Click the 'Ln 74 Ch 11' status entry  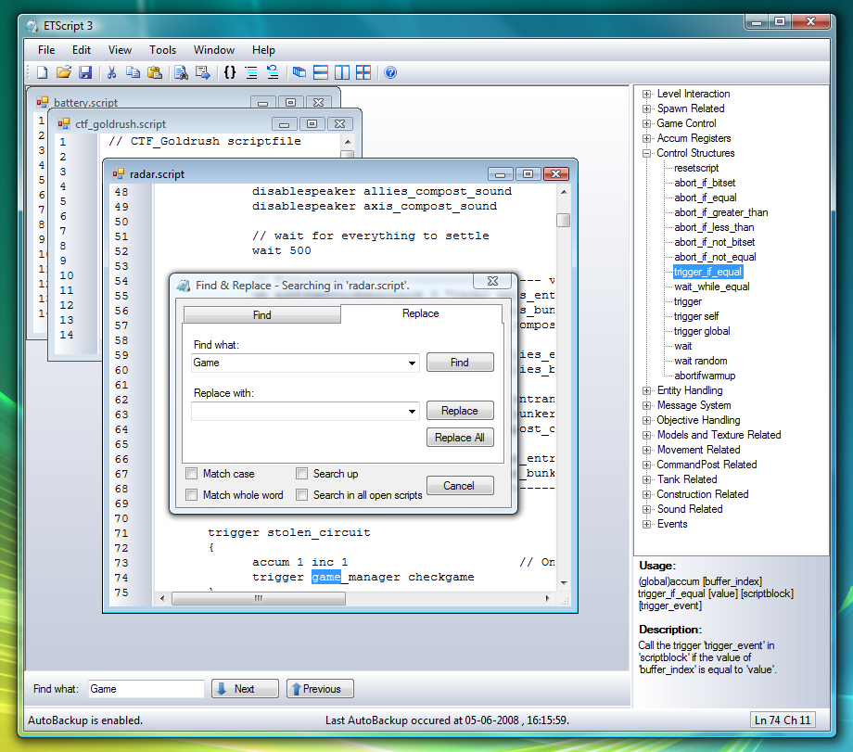pyautogui.click(x=783, y=720)
